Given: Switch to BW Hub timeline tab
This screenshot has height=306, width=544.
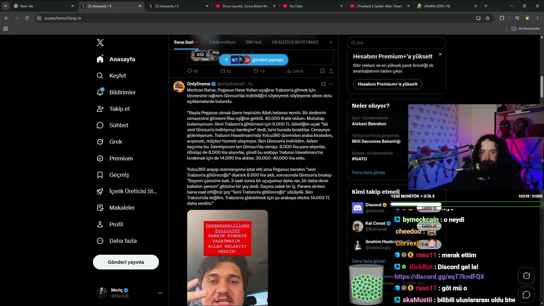Looking at the screenshot, I should [x=254, y=42].
